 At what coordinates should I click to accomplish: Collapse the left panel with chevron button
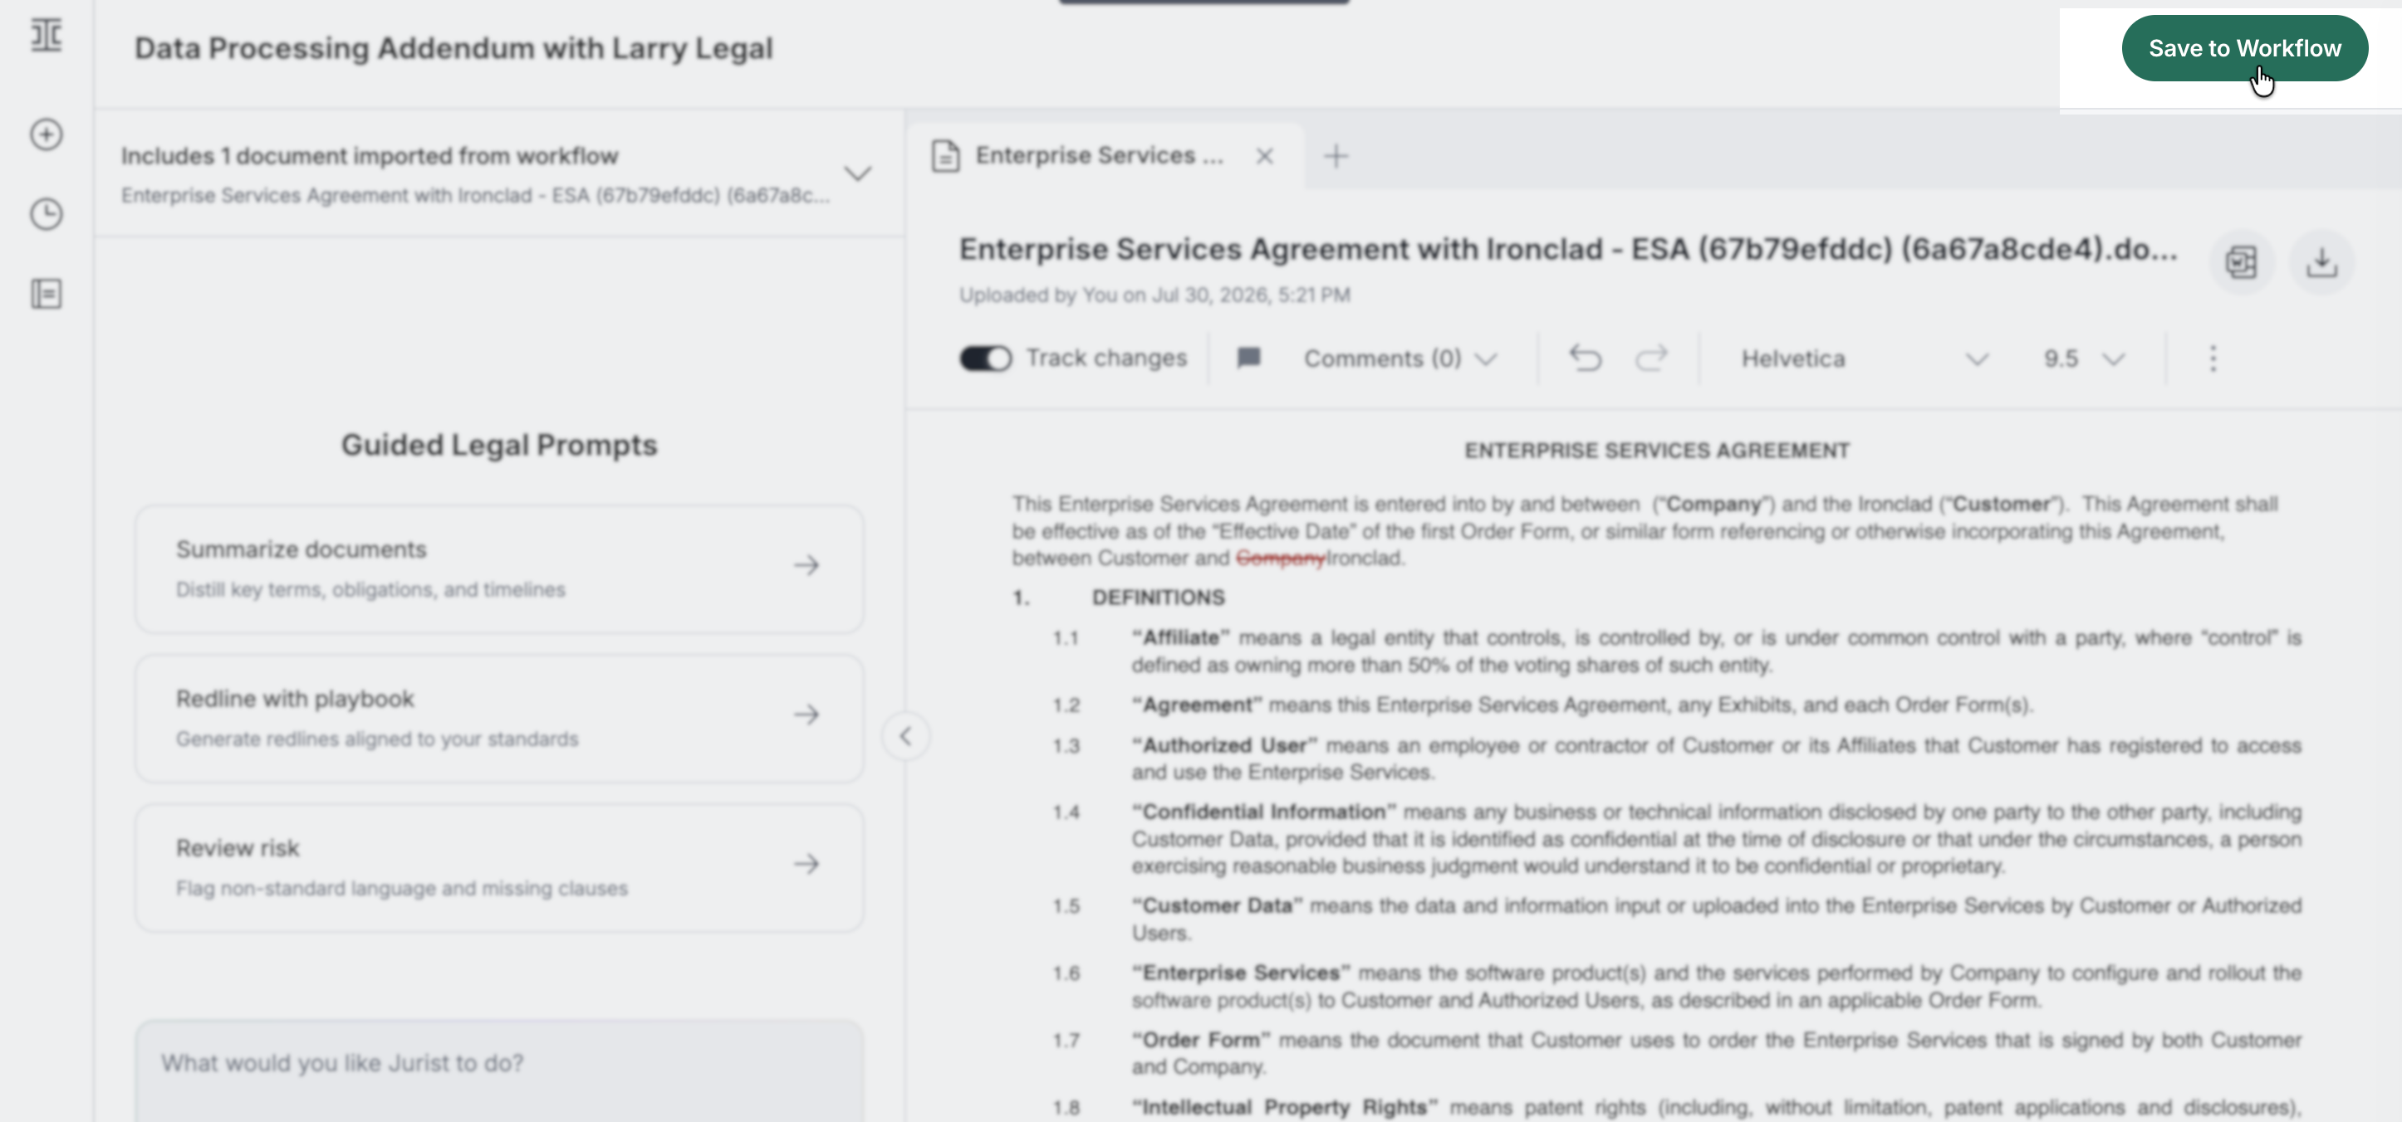click(905, 736)
